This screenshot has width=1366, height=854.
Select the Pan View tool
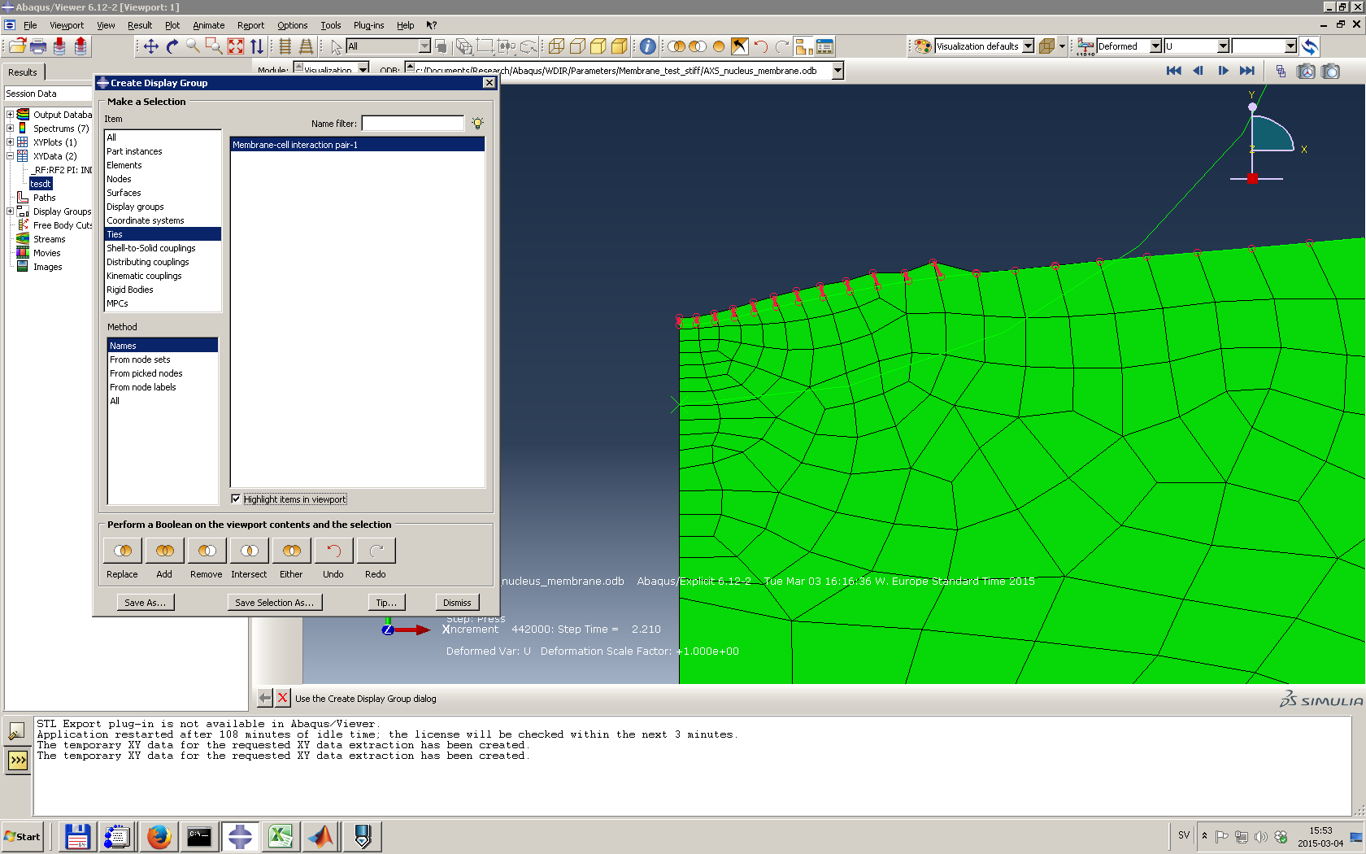coord(151,46)
